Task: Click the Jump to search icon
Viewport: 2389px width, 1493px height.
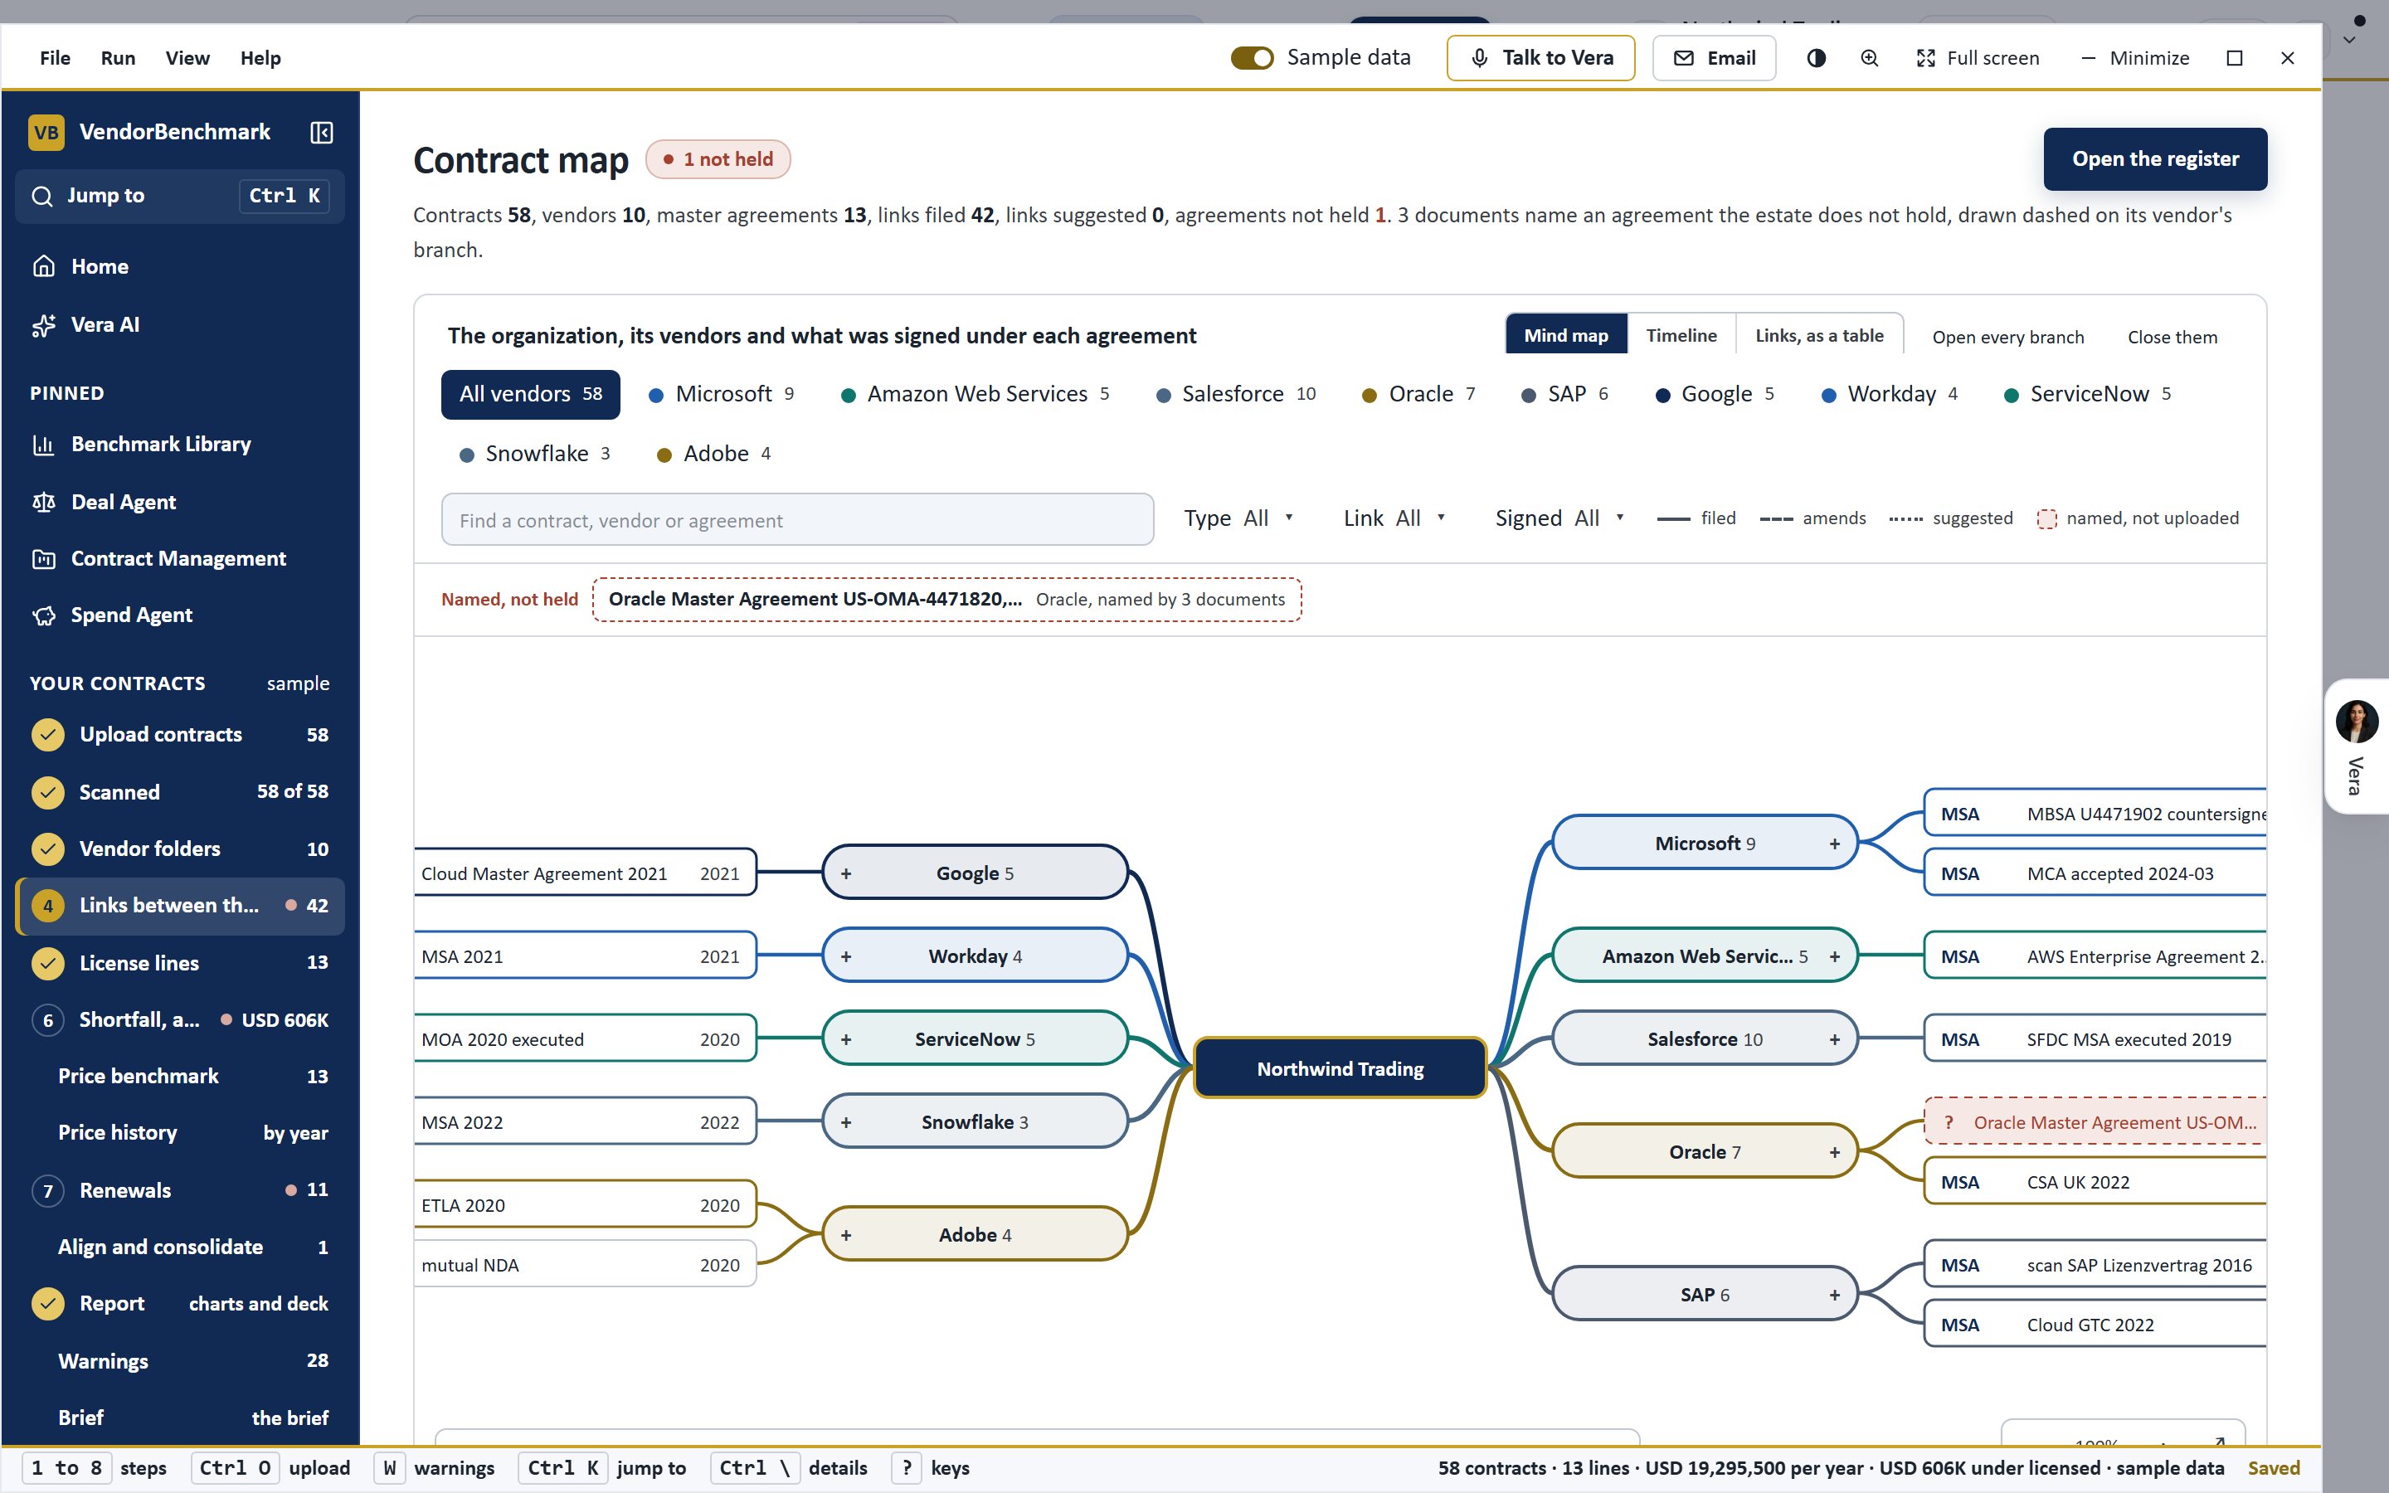Action: tap(42, 196)
